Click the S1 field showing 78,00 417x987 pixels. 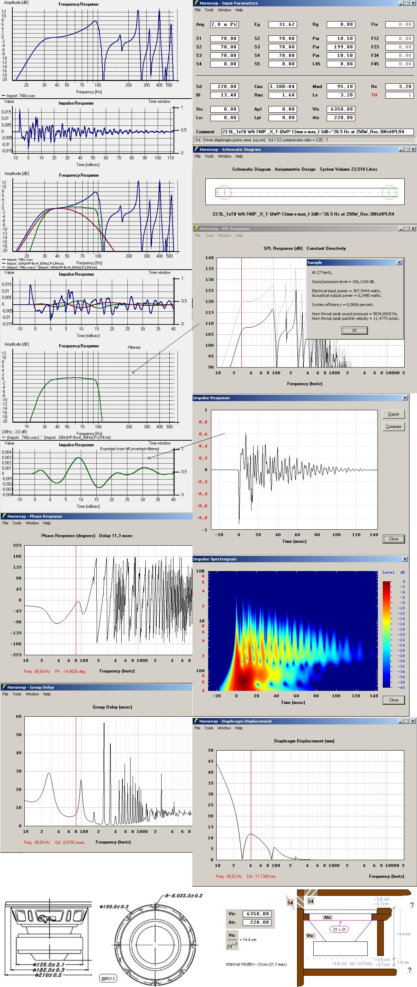[x=224, y=38]
